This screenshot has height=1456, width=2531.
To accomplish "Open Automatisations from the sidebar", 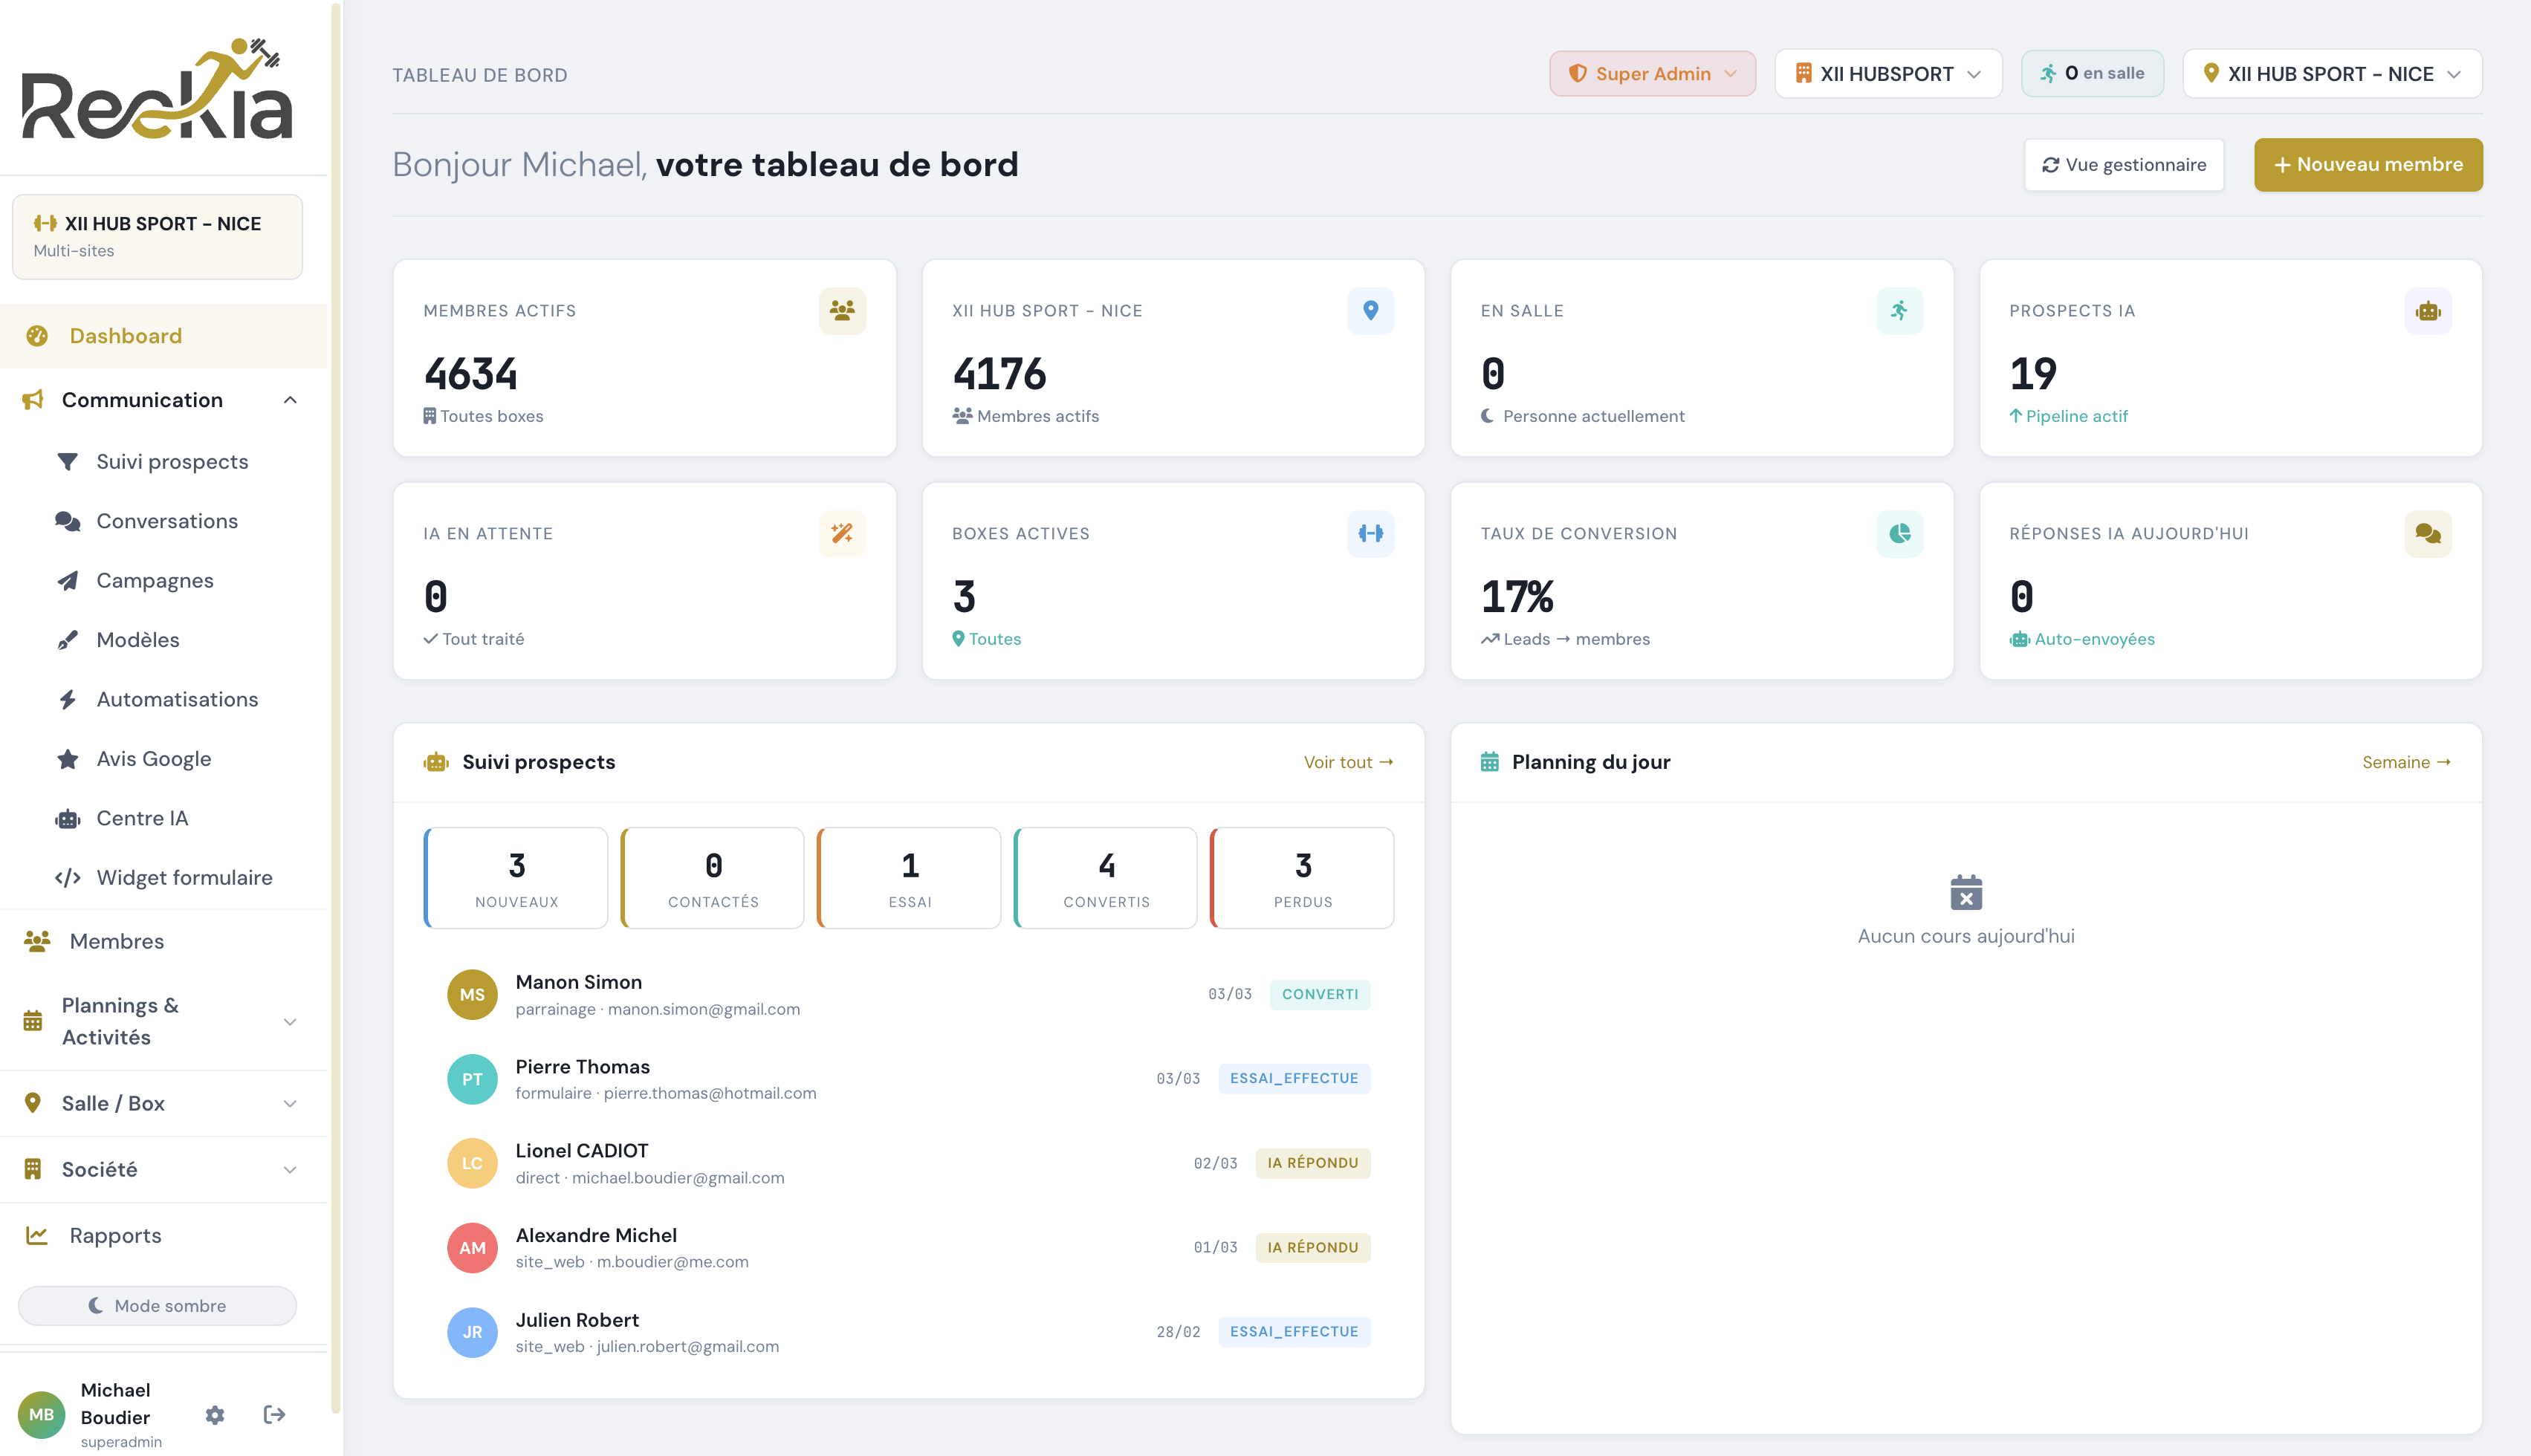I will click(x=176, y=698).
